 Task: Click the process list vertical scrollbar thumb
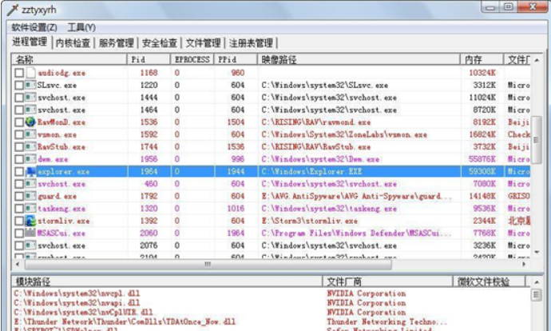tap(537, 140)
